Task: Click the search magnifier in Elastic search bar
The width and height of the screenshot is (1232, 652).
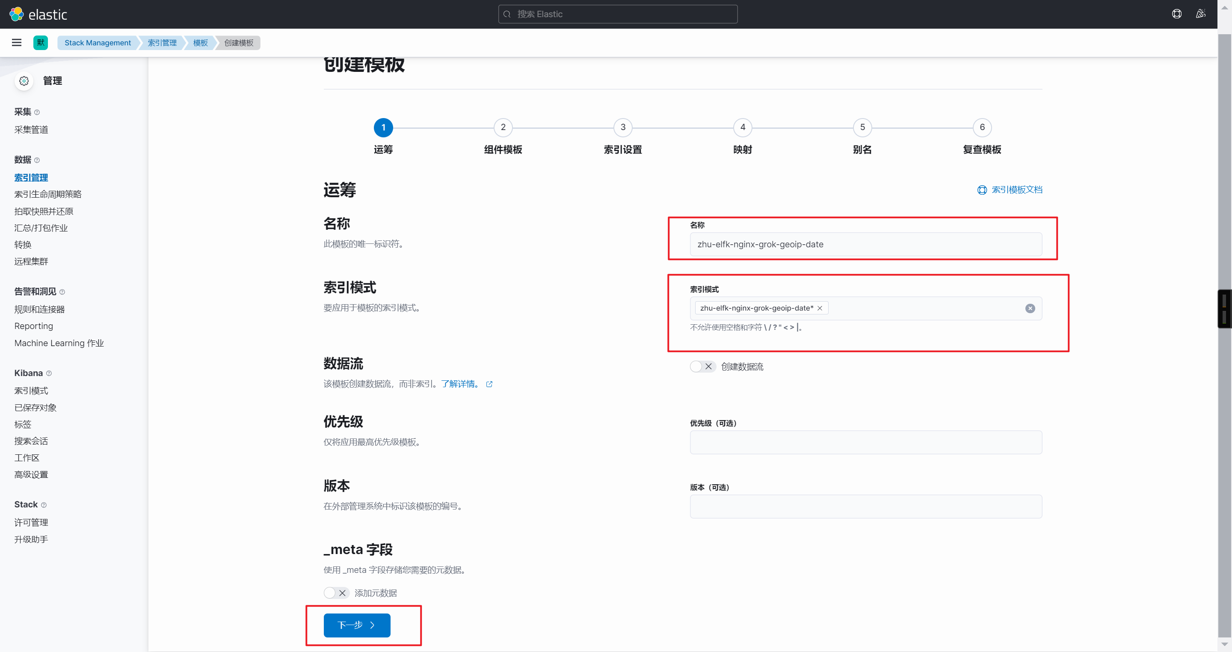Action: 507,15
